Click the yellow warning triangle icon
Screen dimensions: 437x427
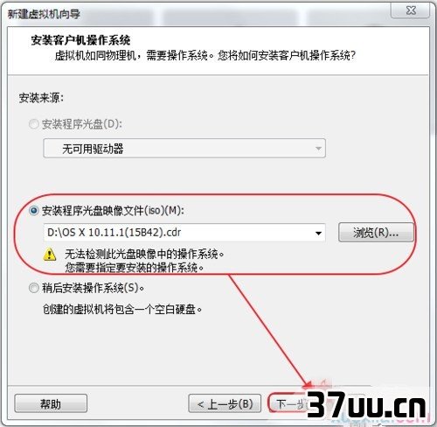50,255
